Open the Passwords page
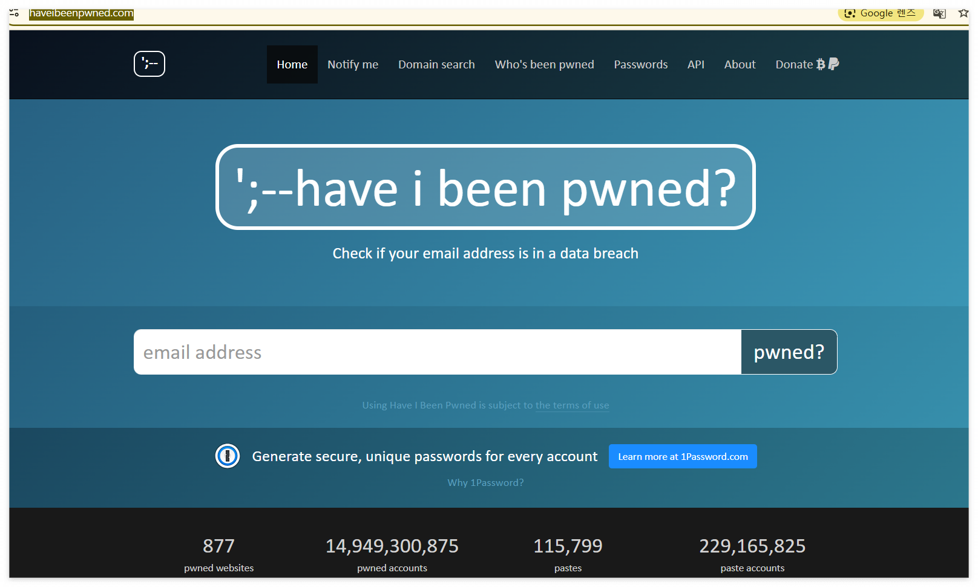The width and height of the screenshot is (978, 587). pos(641,64)
